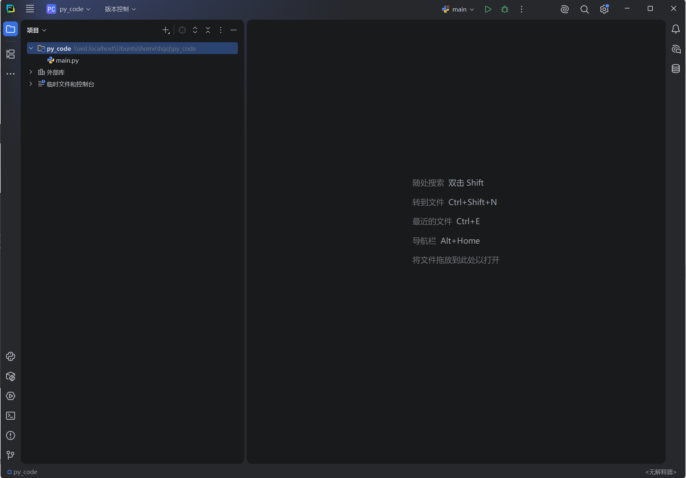Viewport: 686px width, 478px height.
Task: Collapse the py_code root folder
Action: (x=31, y=48)
